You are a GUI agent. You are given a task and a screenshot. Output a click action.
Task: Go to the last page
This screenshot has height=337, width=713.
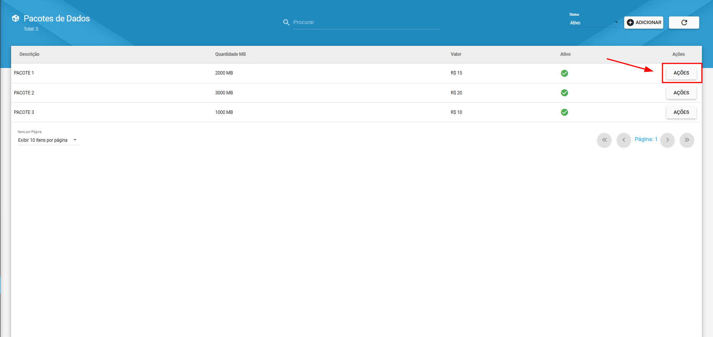[x=687, y=140]
